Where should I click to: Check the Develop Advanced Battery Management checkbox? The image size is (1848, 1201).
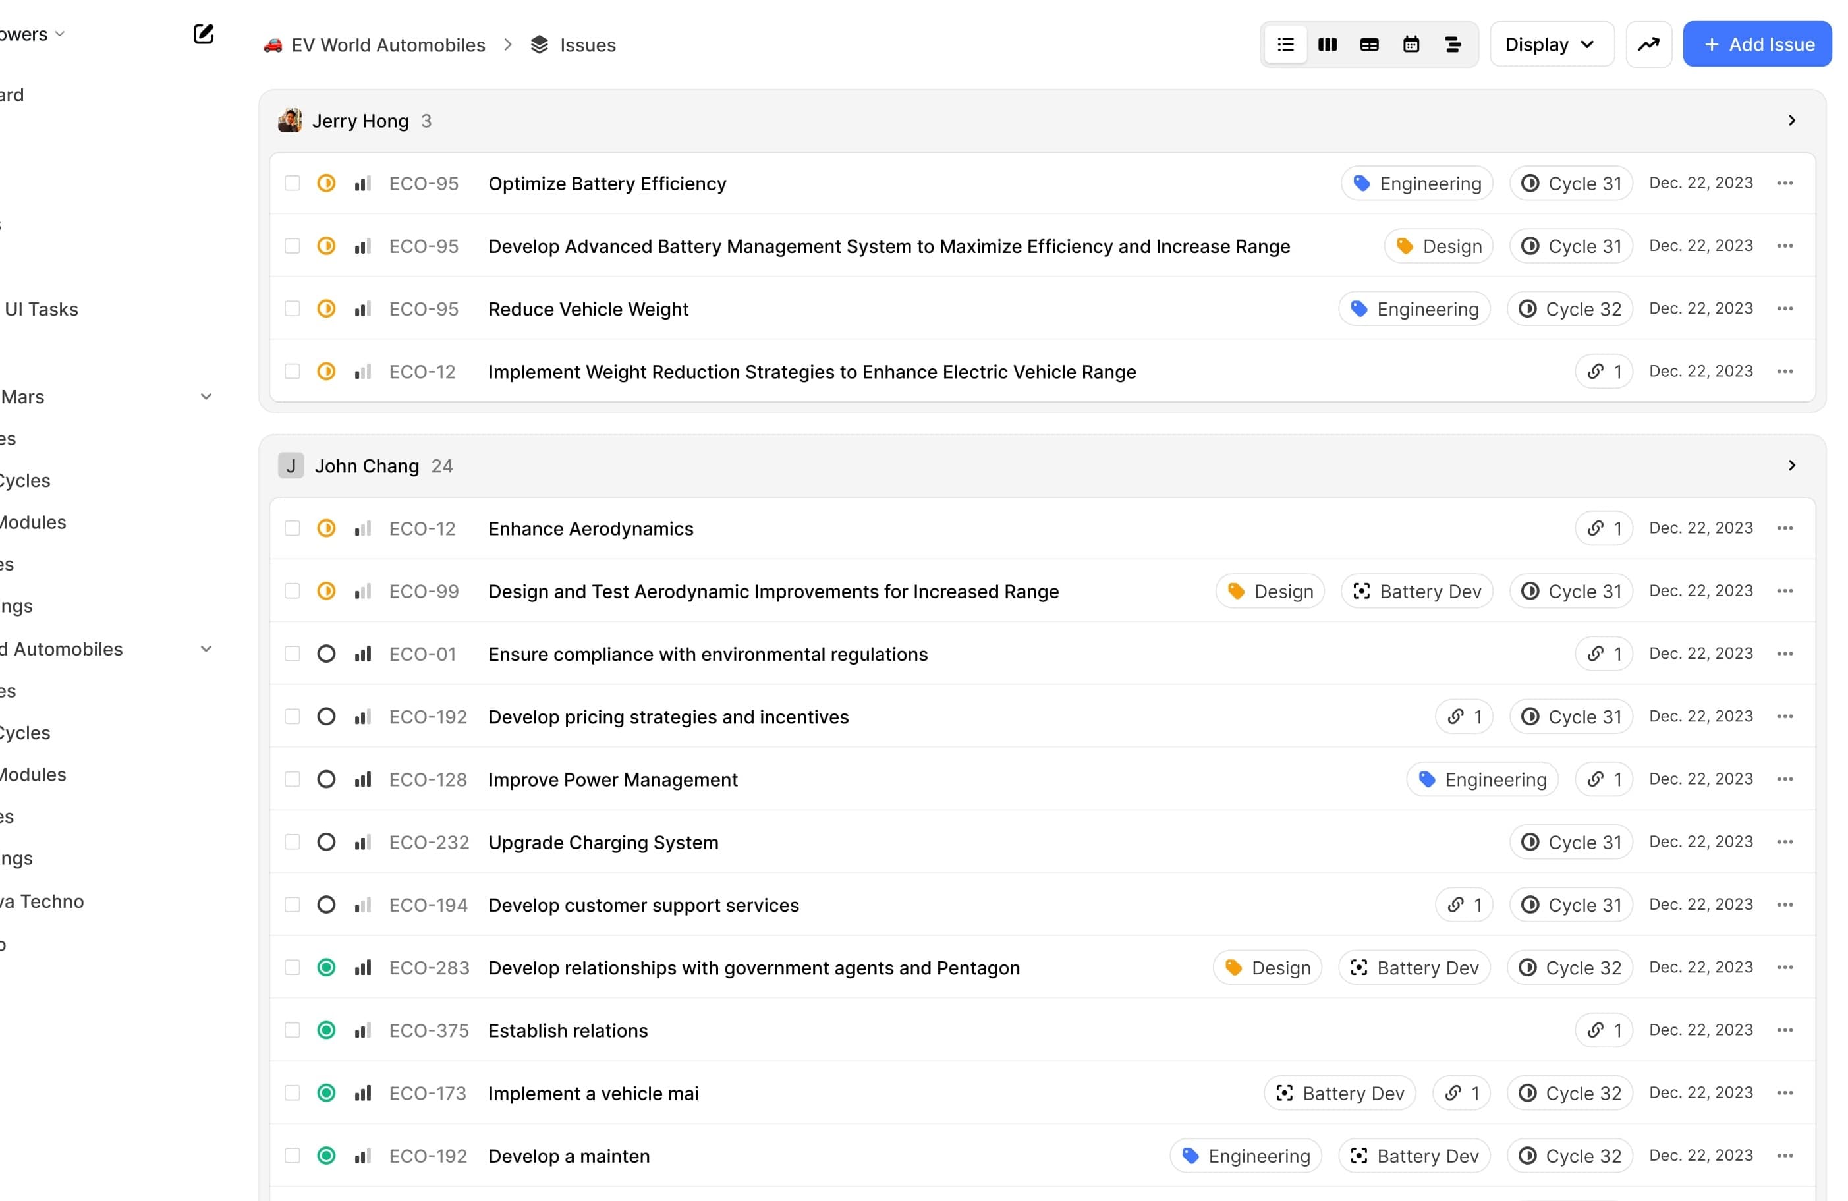pos(292,246)
